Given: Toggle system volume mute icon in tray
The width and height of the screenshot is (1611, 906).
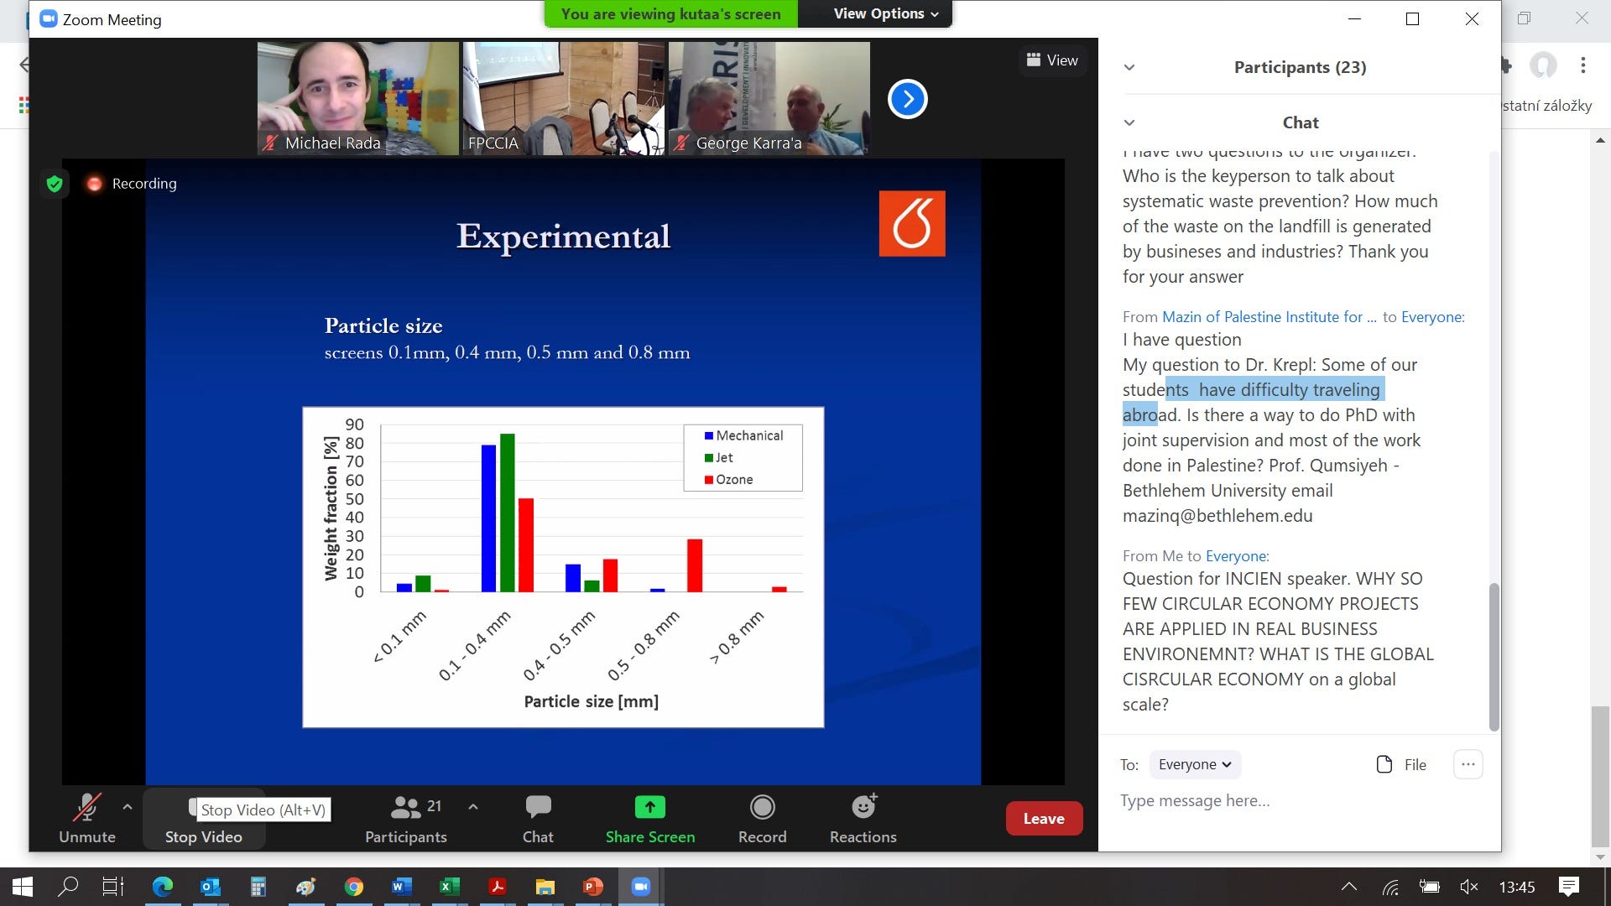Looking at the screenshot, I should 1468,887.
